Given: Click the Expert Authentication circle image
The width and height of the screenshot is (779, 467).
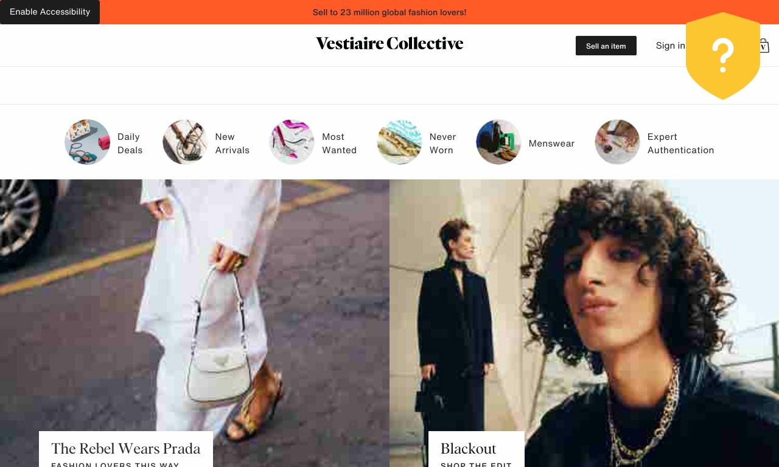Looking at the screenshot, I should (x=617, y=142).
